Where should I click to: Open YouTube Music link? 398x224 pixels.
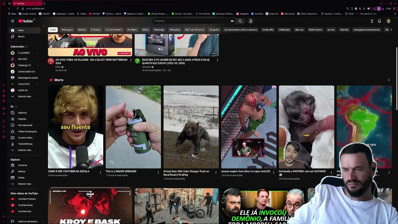(25, 205)
